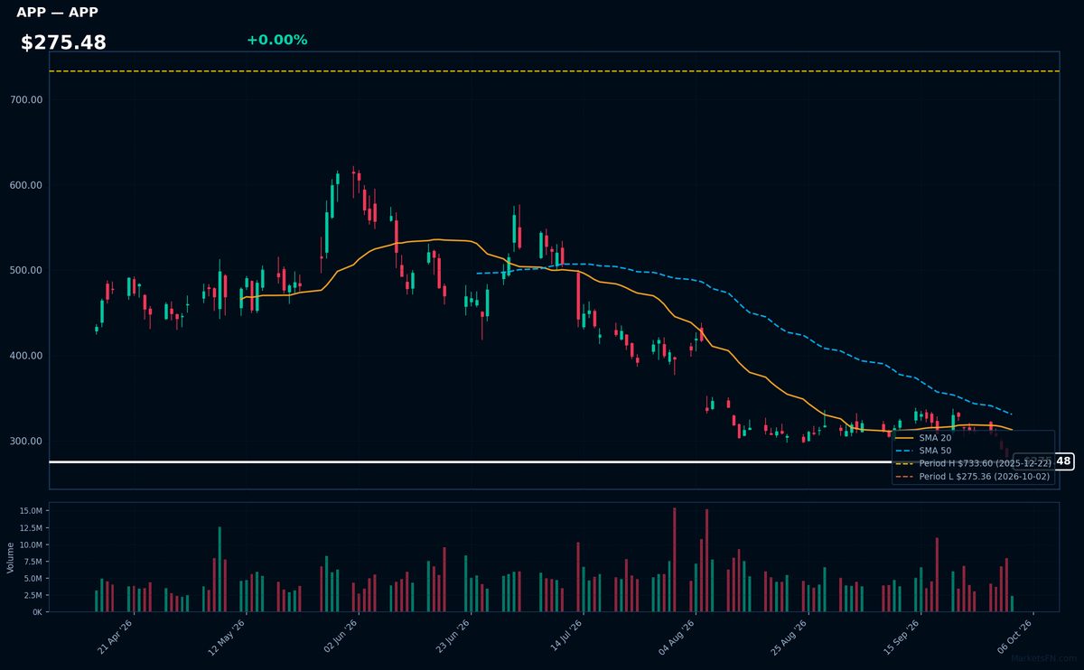The width and height of the screenshot is (1084, 670).
Task: Click the yellow dashed period-high line
Action: (554, 70)
